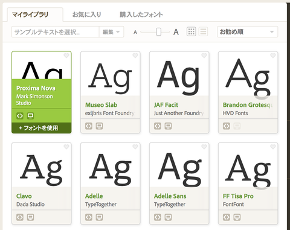Favorite Proxima Nova with heart icon
The height and width of the screenshot is (230, 290).
click(66, 56)
